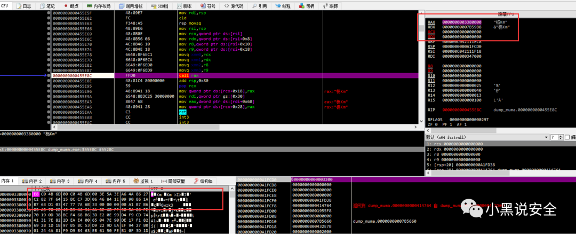
Task: Open the 断点 (Breakpoints) tab
Action: tap(71, 6)
